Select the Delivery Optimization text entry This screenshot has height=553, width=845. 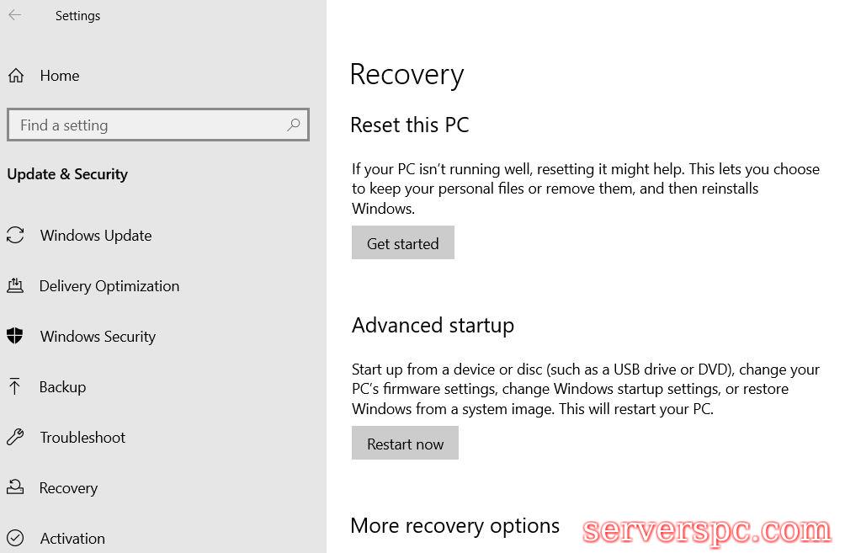pos(109,286)
